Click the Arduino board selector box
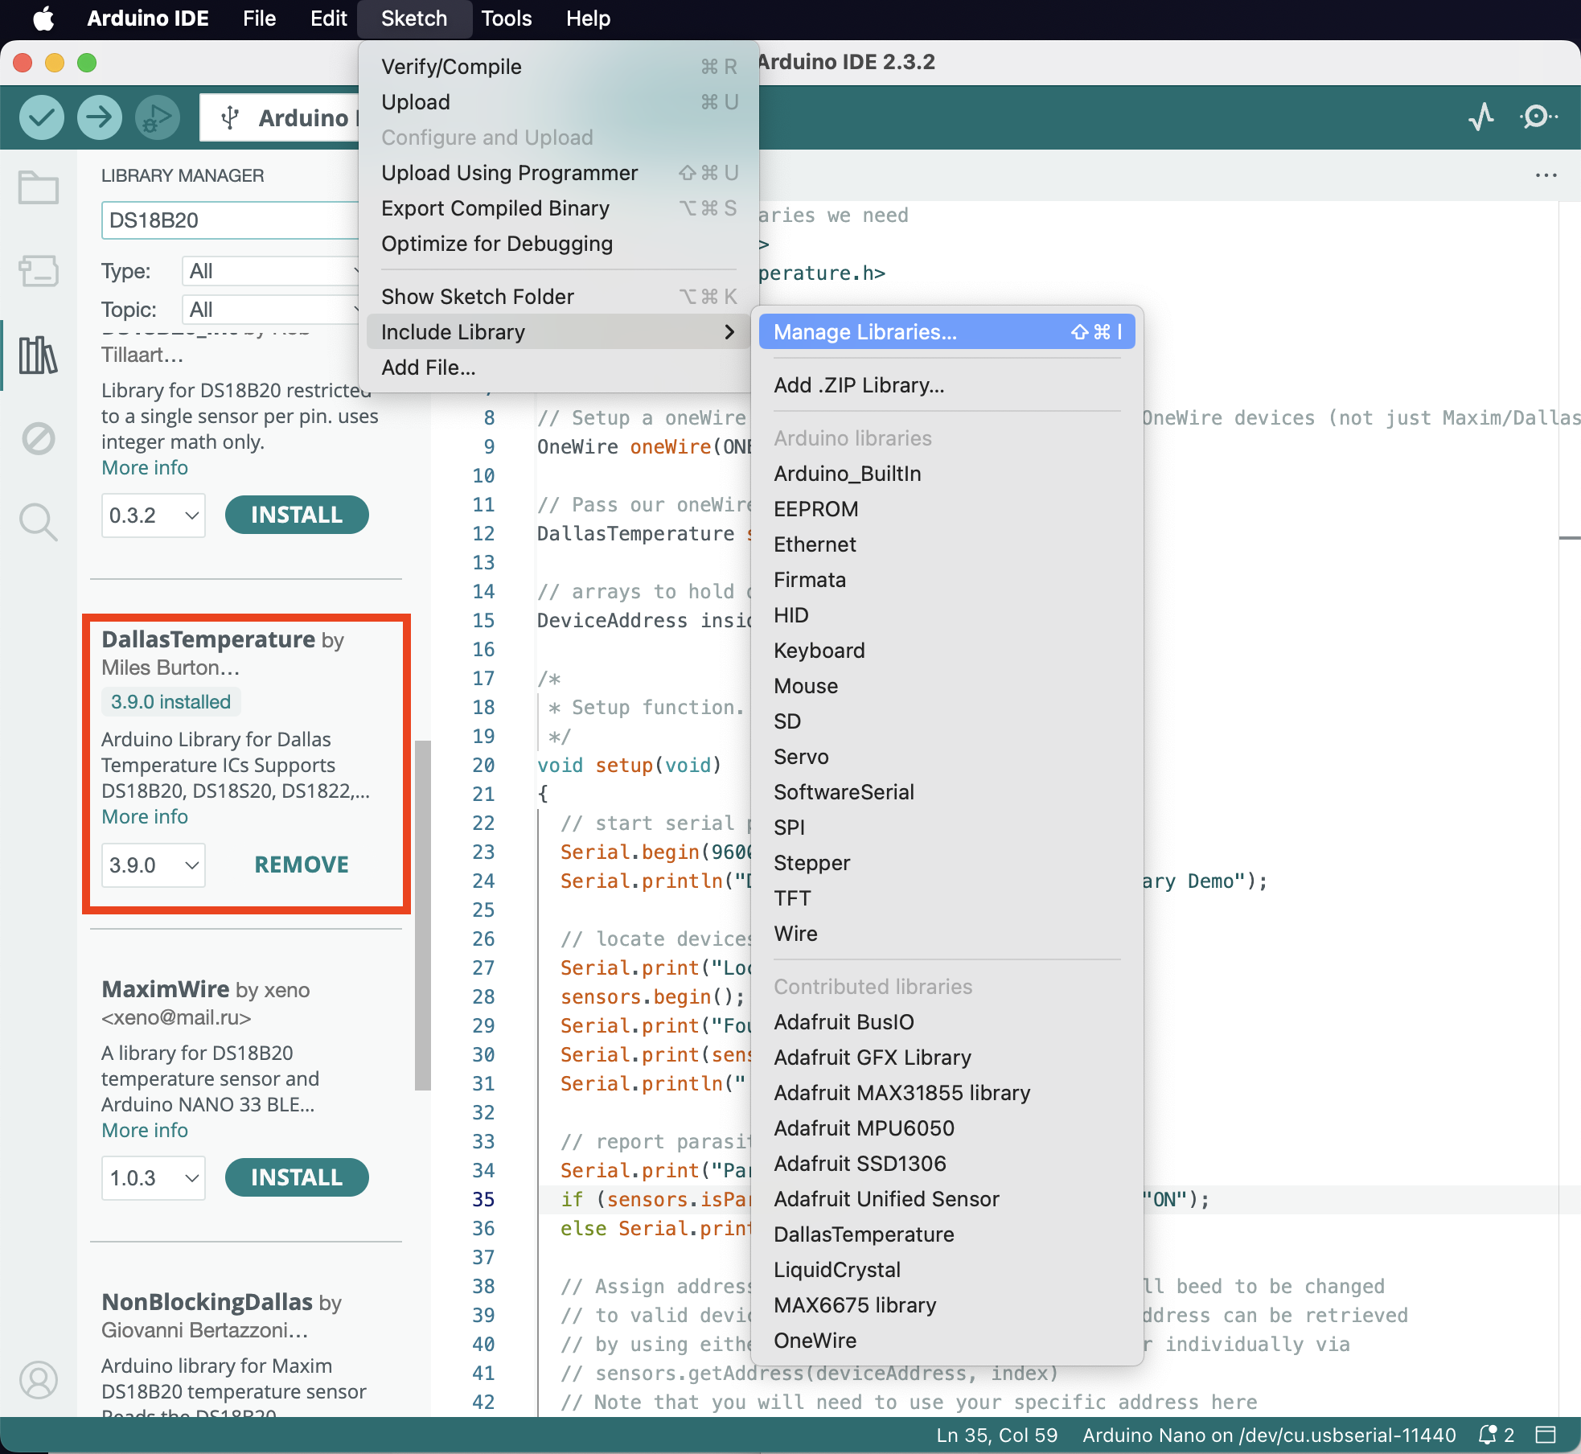1581x1454 pixels. pos(280,117)
